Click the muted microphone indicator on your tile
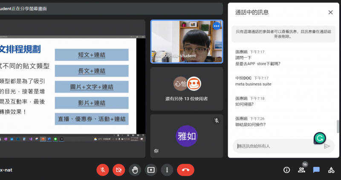The height and width of the screenshot is (180, 341). tap(217, 121)
